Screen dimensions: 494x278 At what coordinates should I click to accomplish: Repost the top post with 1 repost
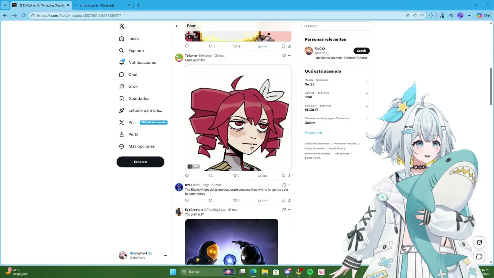212,46
